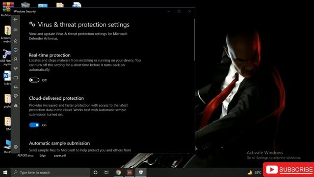This screenshot has width=314, height=177.
Task: Click the Automatic sample submission heading
Action: point(59,143)
